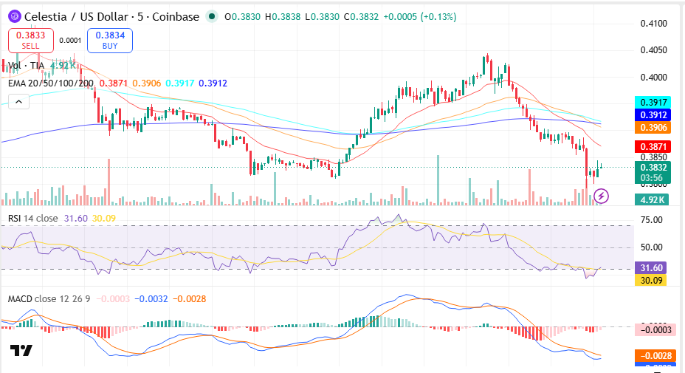Click the spread value 0.0001
685x373 pixels.
click(70, 40)
